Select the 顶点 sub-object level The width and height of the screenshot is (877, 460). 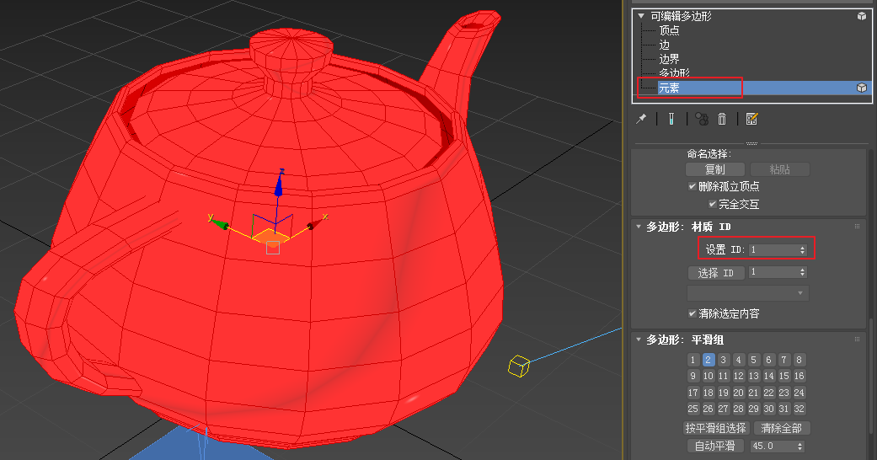[x=669, y=30]
